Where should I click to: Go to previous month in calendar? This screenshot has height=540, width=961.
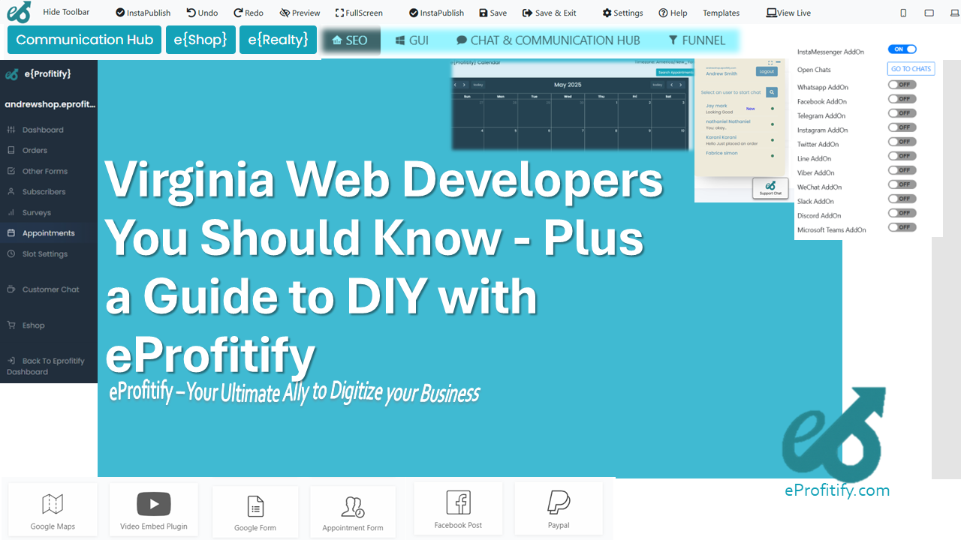pos(456,85)
